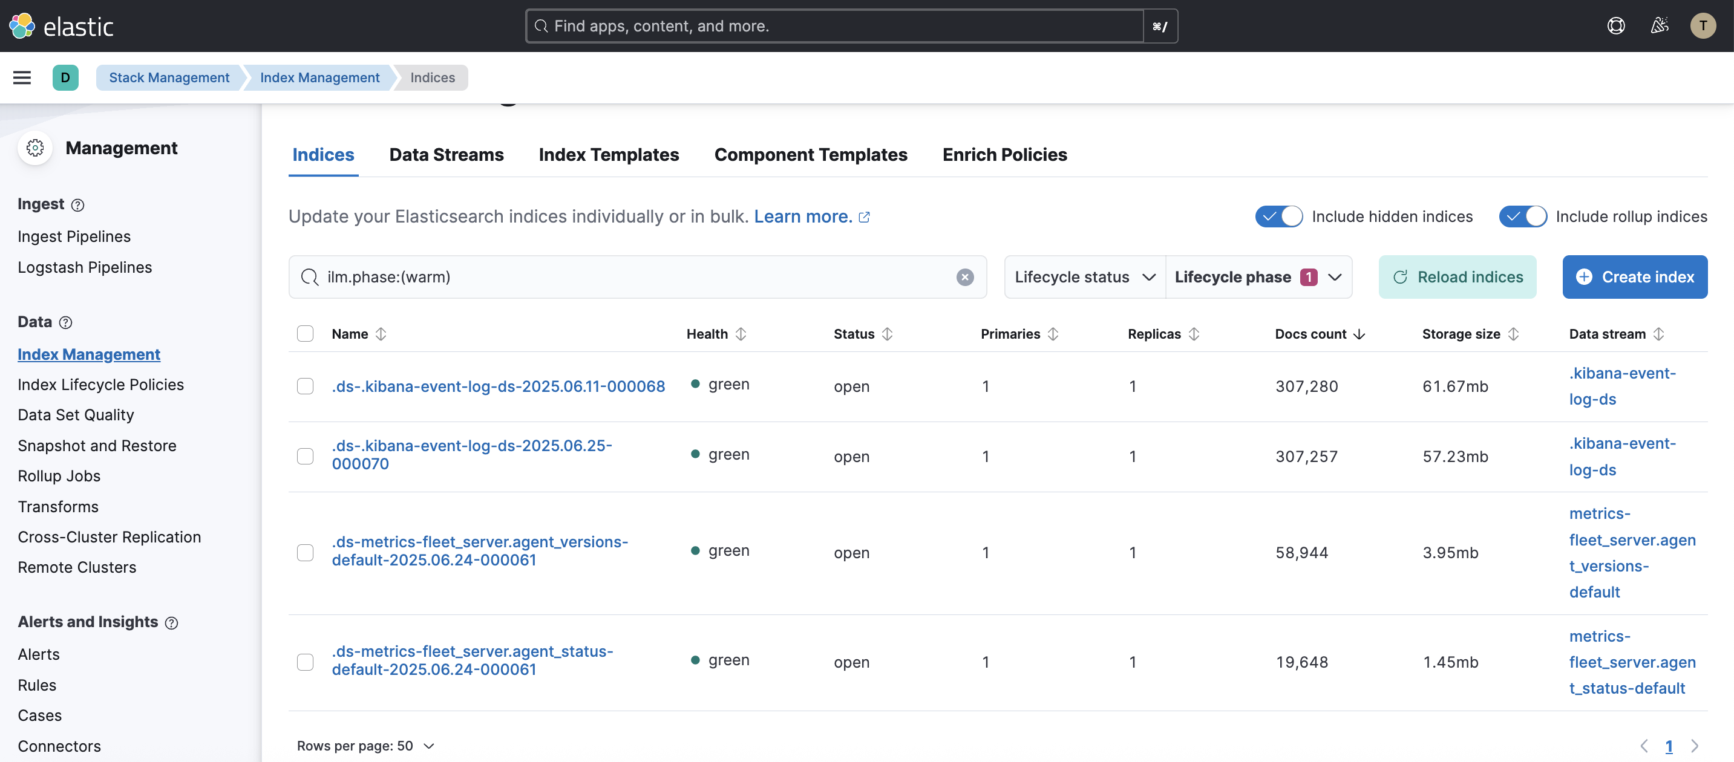Open Data Set Quality in sidebar
This screenshot has height=762, width=1734.
click(76, 415)
